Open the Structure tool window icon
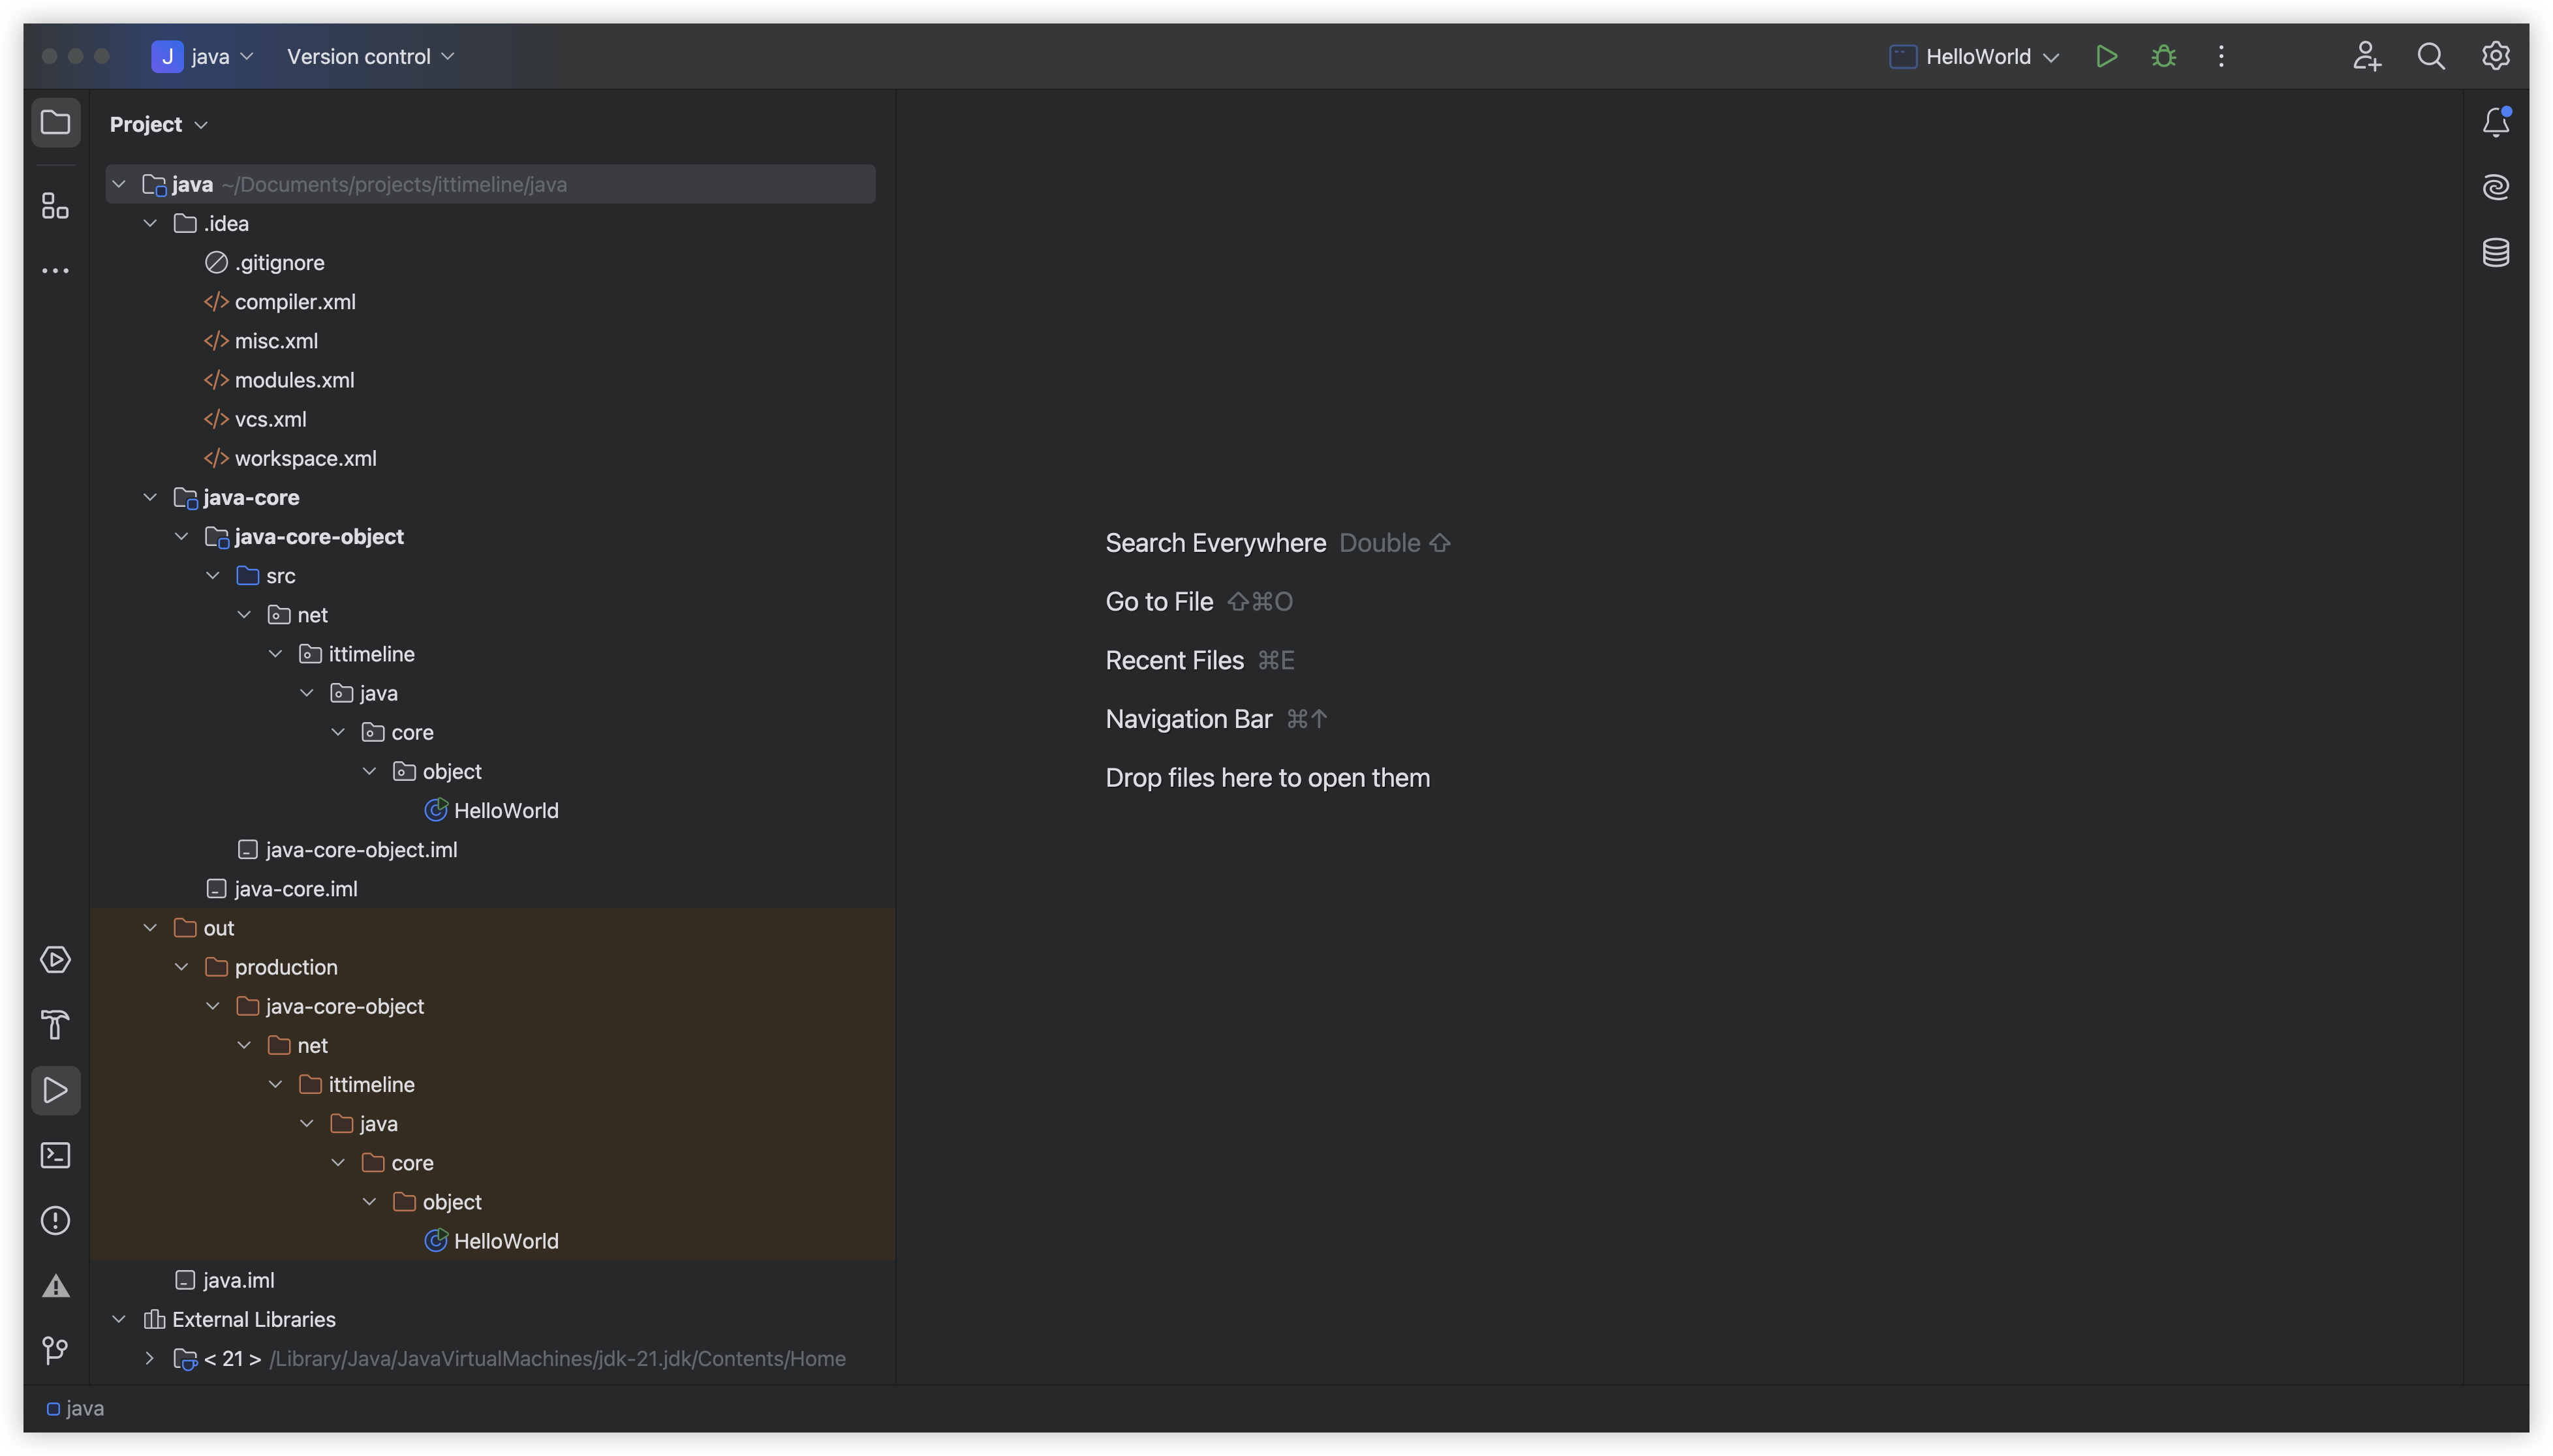Viewport: 2553px width, 1456px height. (55, 206)
